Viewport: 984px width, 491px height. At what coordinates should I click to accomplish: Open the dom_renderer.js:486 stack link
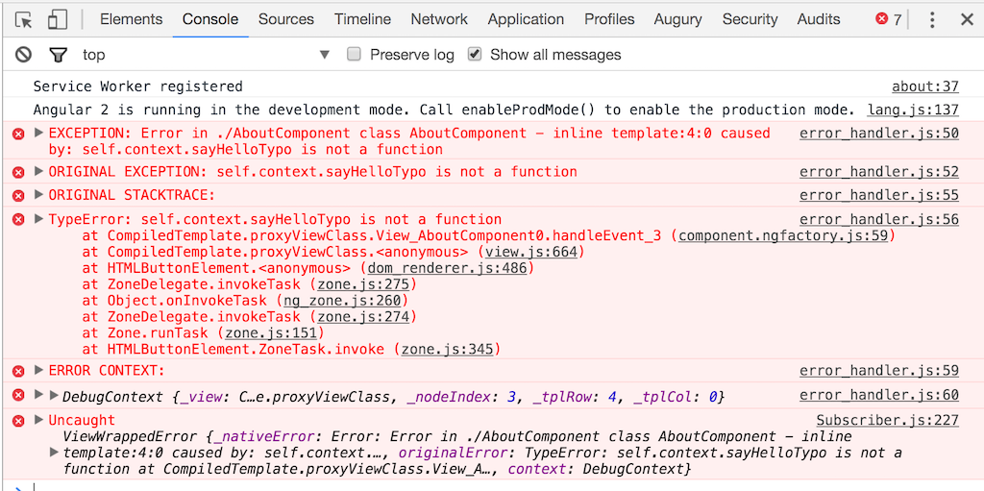coord(447,268)
